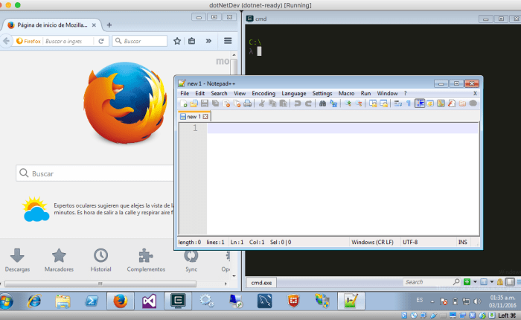Toggle Show all characters pilcrow icon
The image size is (521, 320).
pos(409,103)
